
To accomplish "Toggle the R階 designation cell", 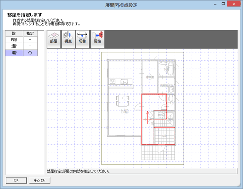I will (30, 40).
